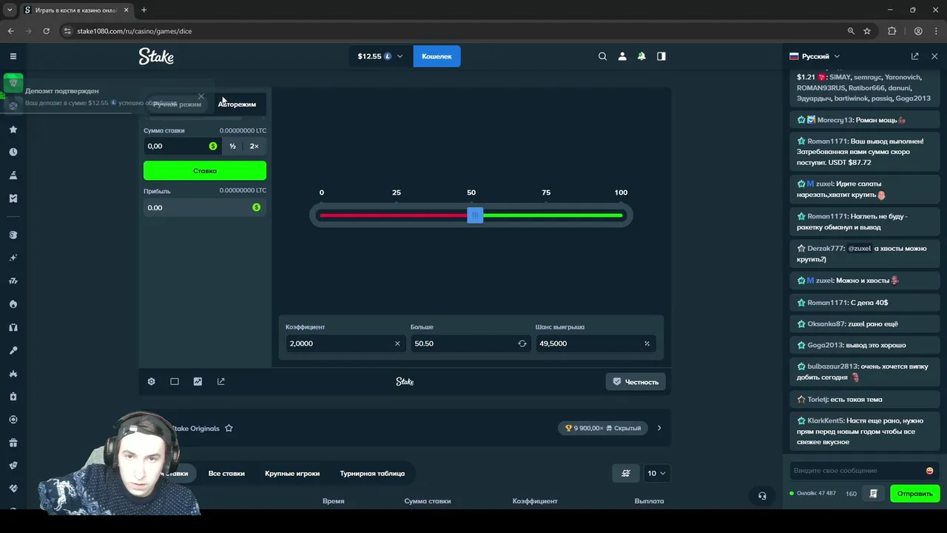Switch to Авторежим tab
Viewport: 947px width, 533px height.
click(x=237, y=104)
